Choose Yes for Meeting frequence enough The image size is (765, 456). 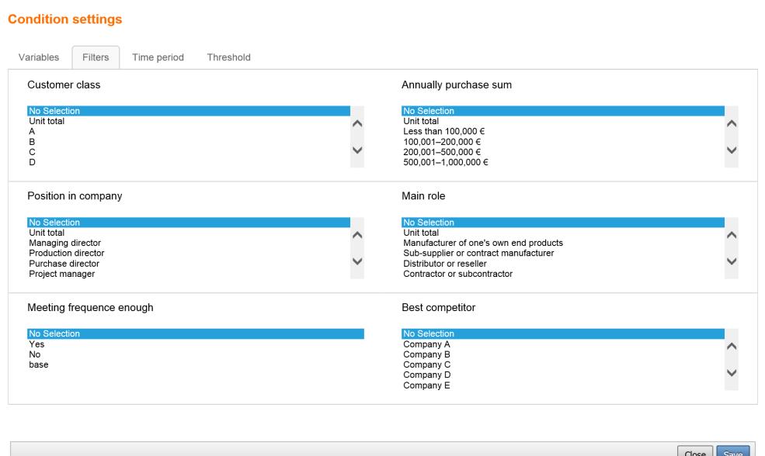pos(196,344)
